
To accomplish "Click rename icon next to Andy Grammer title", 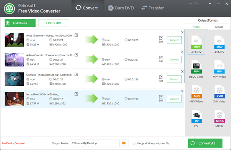I will click(76, 35).
